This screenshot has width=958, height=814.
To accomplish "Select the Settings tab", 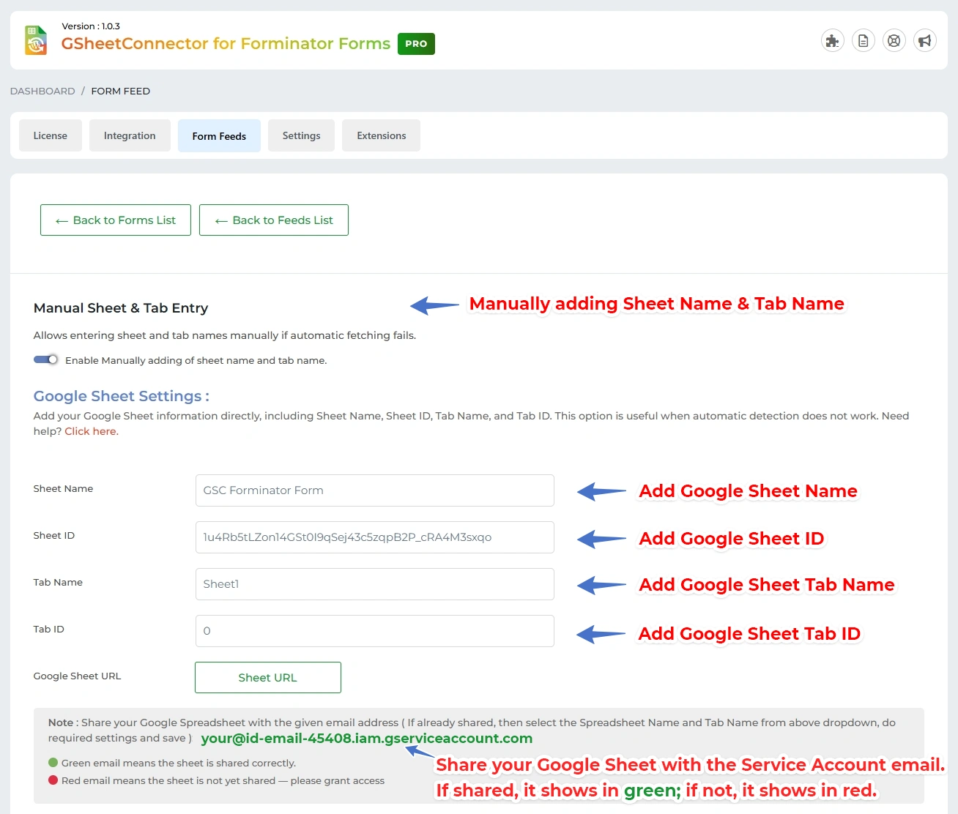I will 301,135.
